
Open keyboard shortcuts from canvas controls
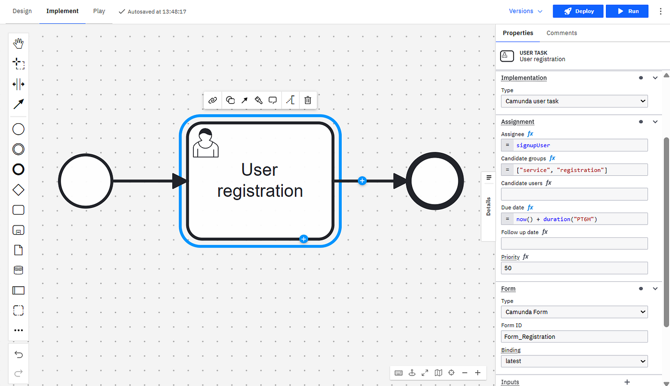pos(399,373)
